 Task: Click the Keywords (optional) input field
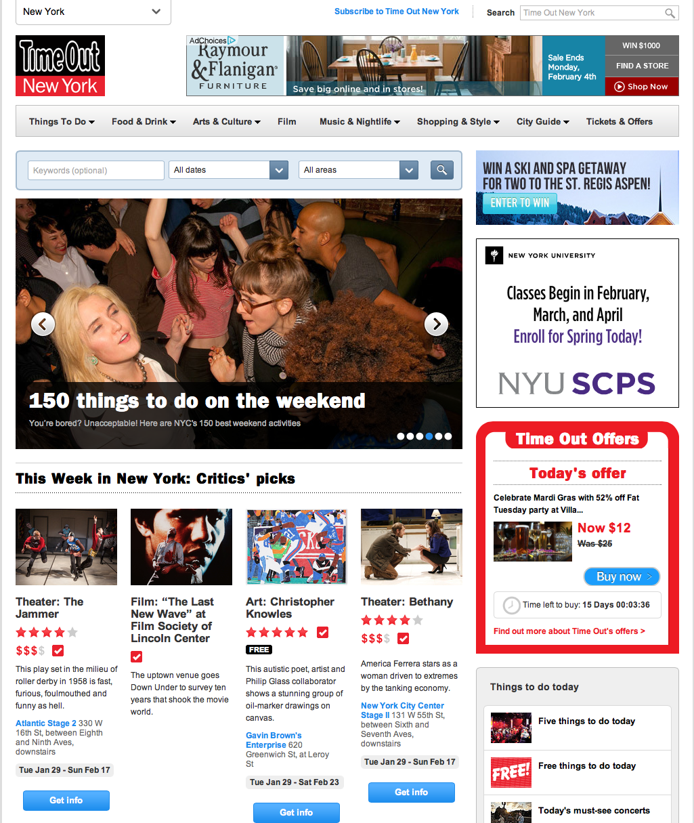pos(96,170)
